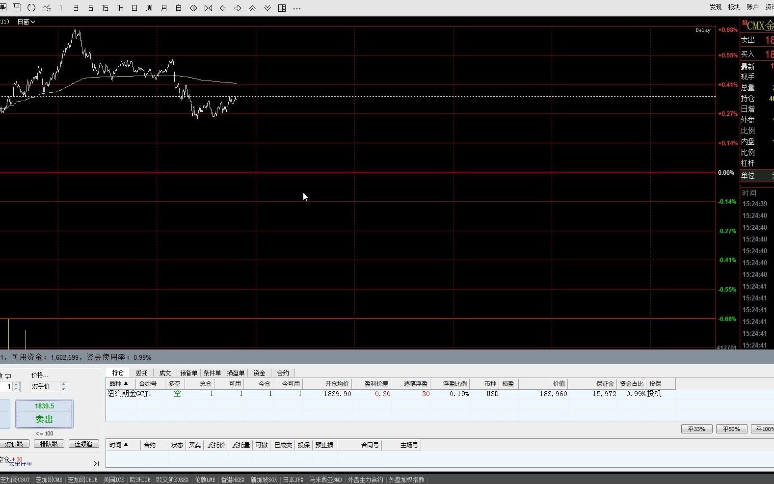Close the full position with 平100%

(763, 429)
